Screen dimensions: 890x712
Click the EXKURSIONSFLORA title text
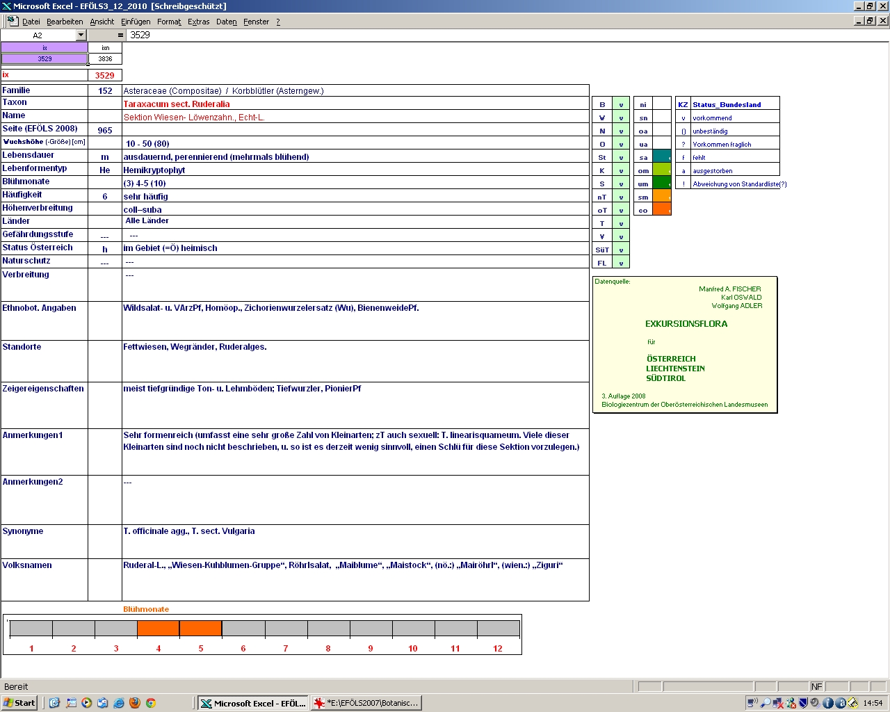tap(686, 324)
